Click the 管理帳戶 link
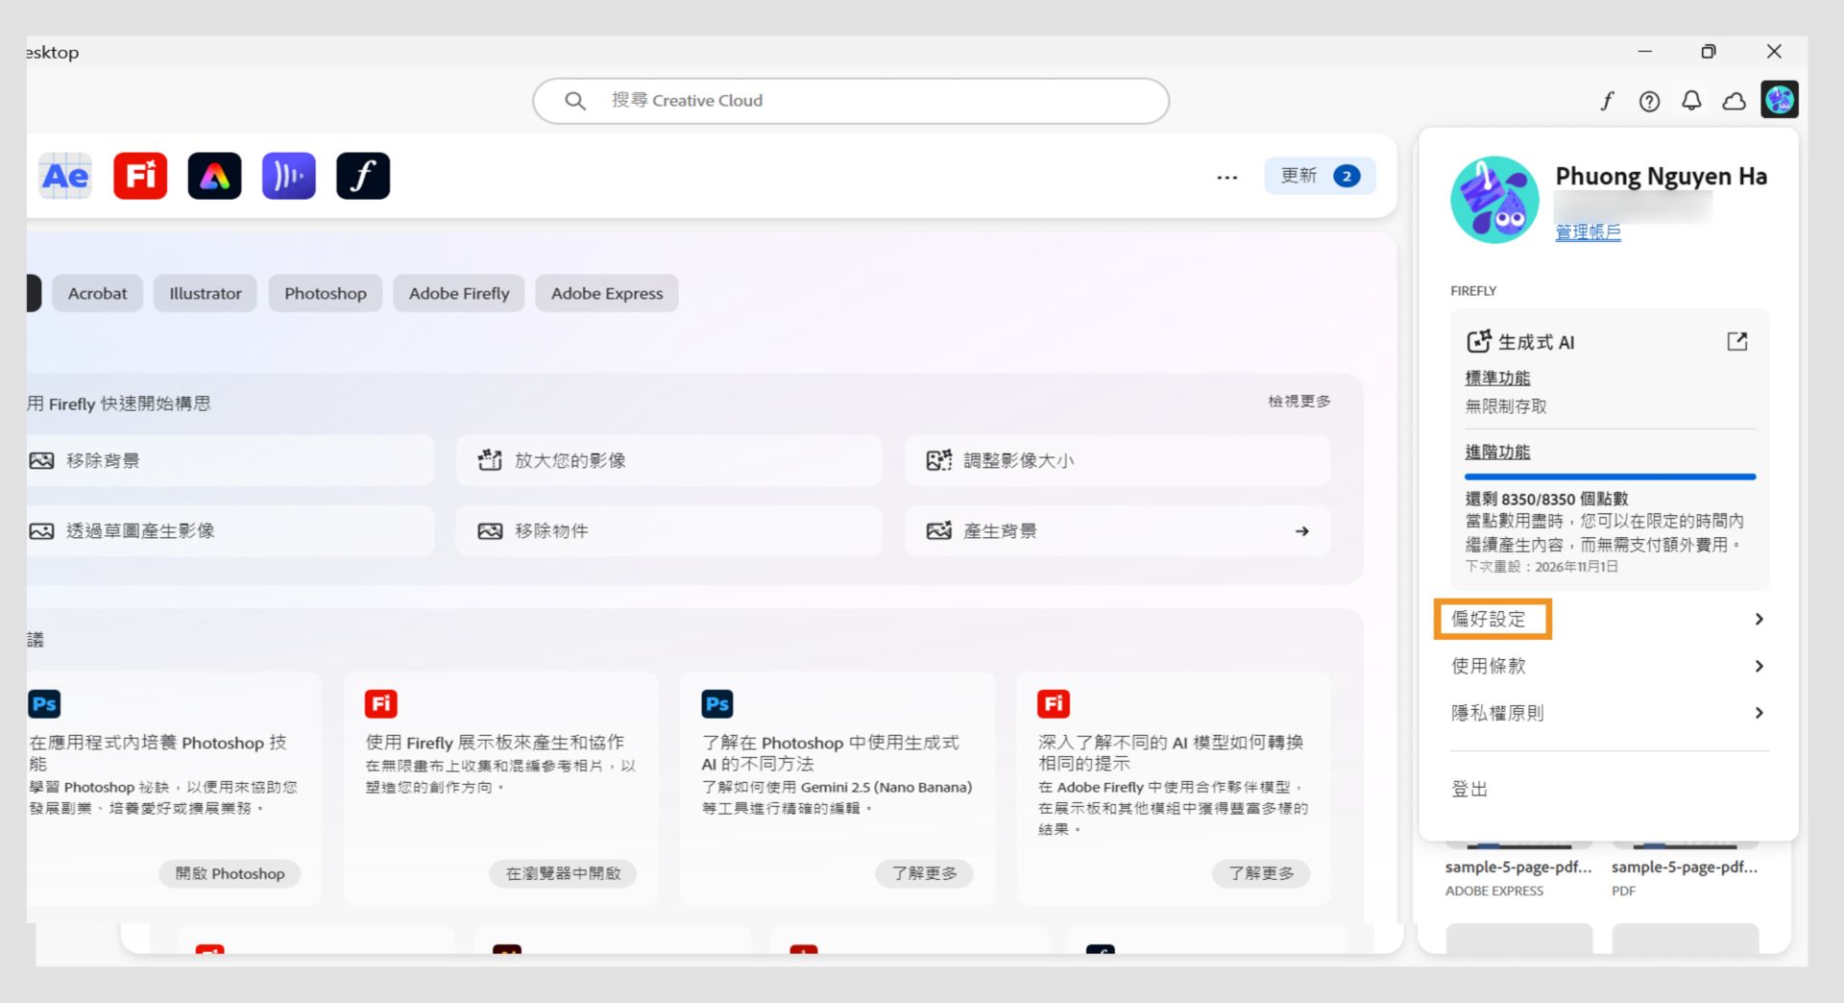 pos(1588,232)
